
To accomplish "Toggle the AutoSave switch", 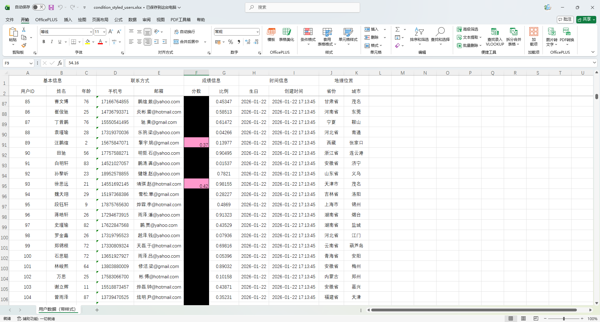I will click(38, 7).
